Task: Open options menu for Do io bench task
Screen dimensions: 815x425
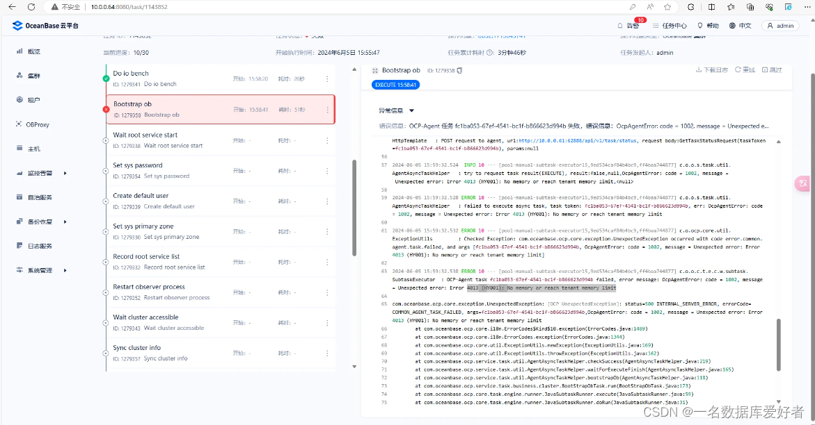Action: pos(326,78)
